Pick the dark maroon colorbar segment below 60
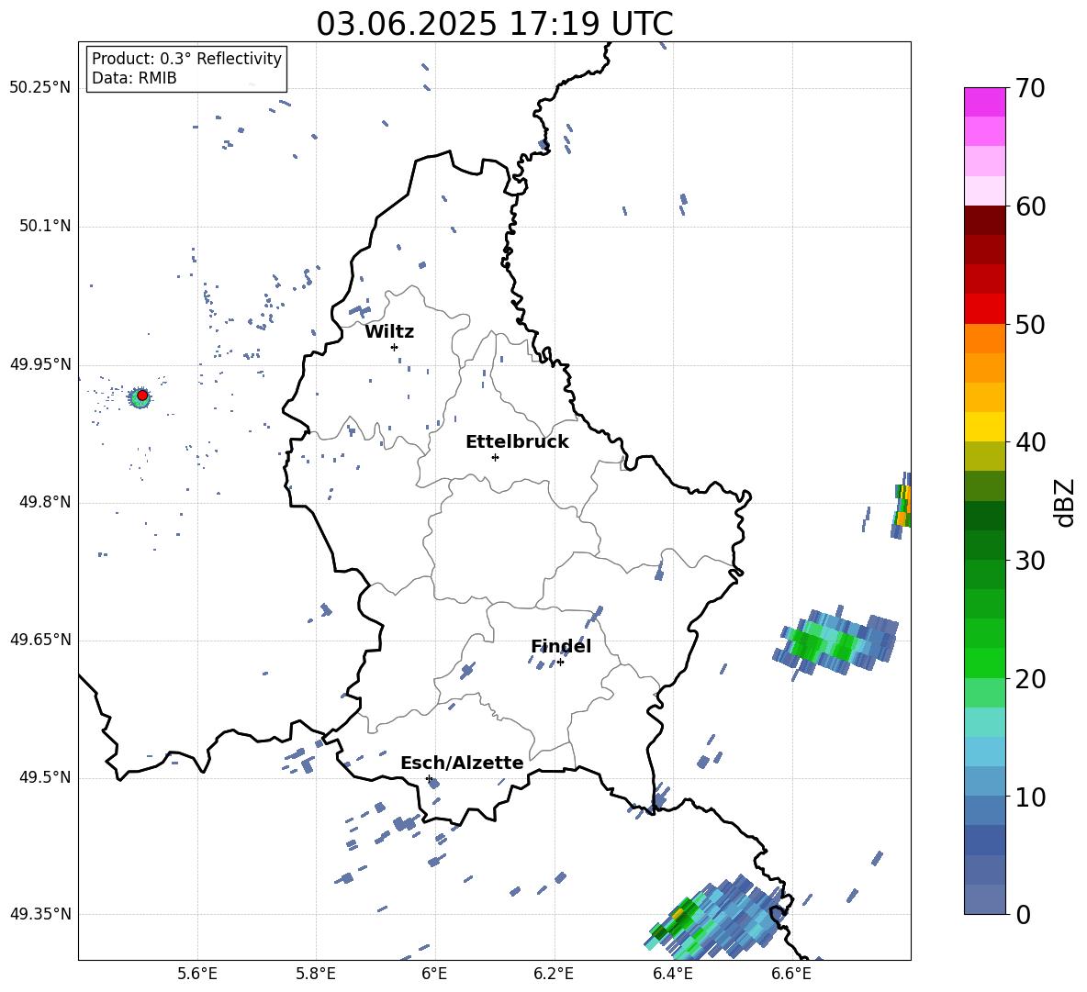 coord(984,220)
